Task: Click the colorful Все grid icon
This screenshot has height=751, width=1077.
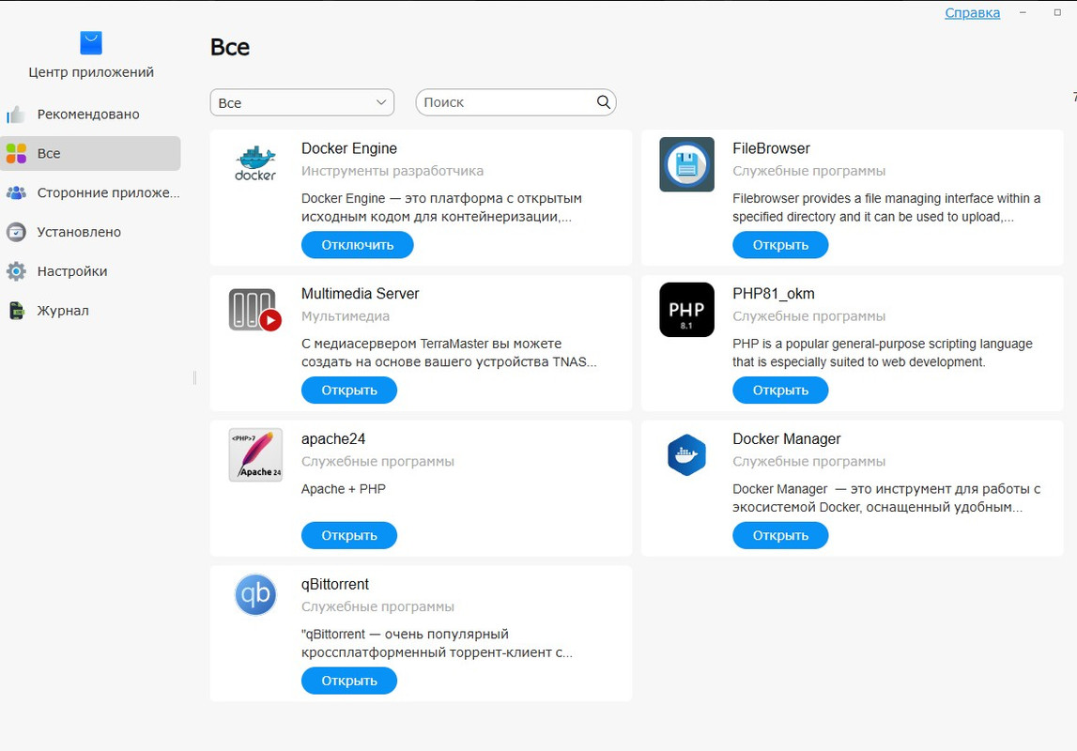Action: tap(16, 153)
